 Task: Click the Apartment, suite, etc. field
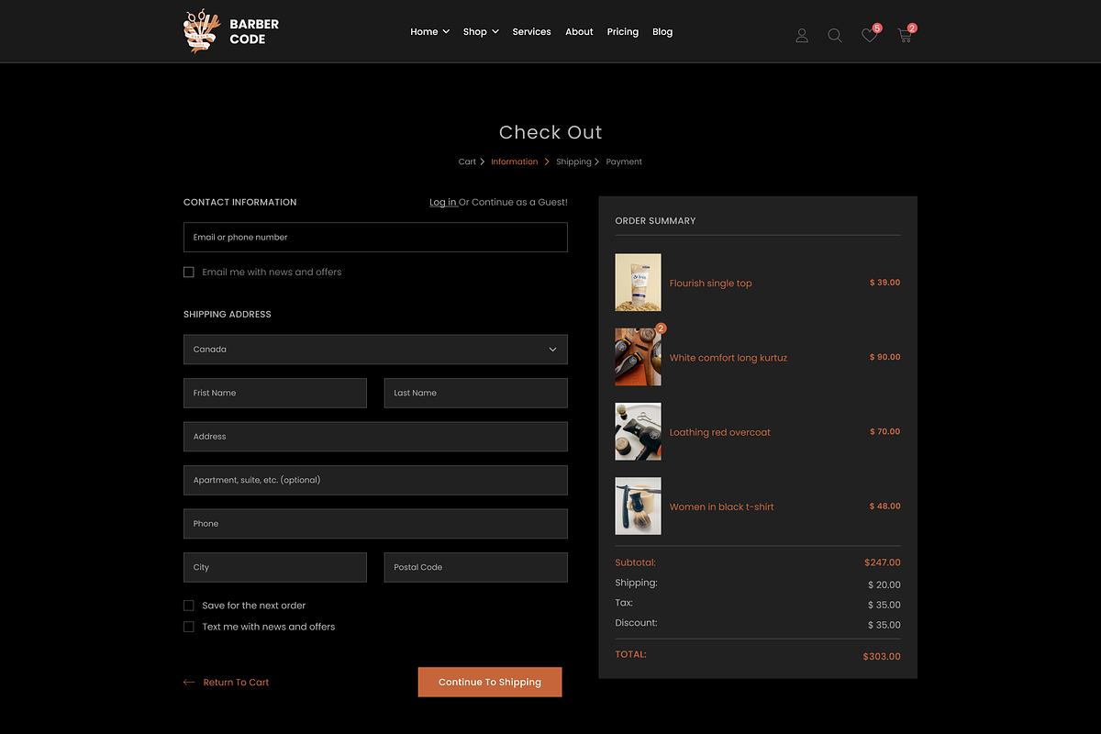point(375,480)
